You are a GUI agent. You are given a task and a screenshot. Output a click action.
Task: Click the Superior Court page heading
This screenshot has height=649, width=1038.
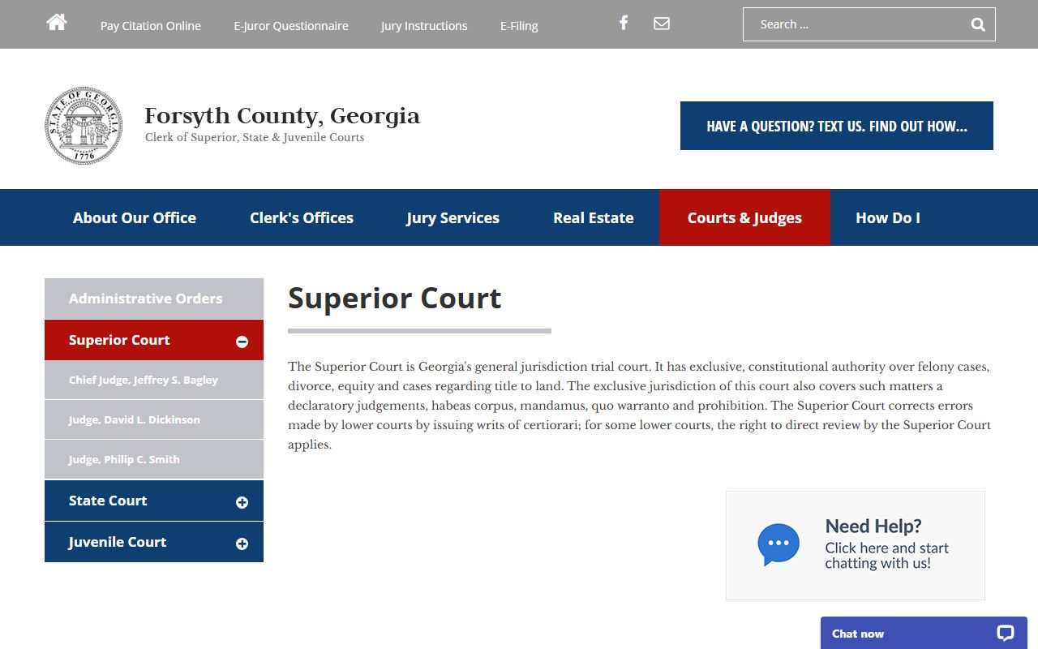pos(395,298)
